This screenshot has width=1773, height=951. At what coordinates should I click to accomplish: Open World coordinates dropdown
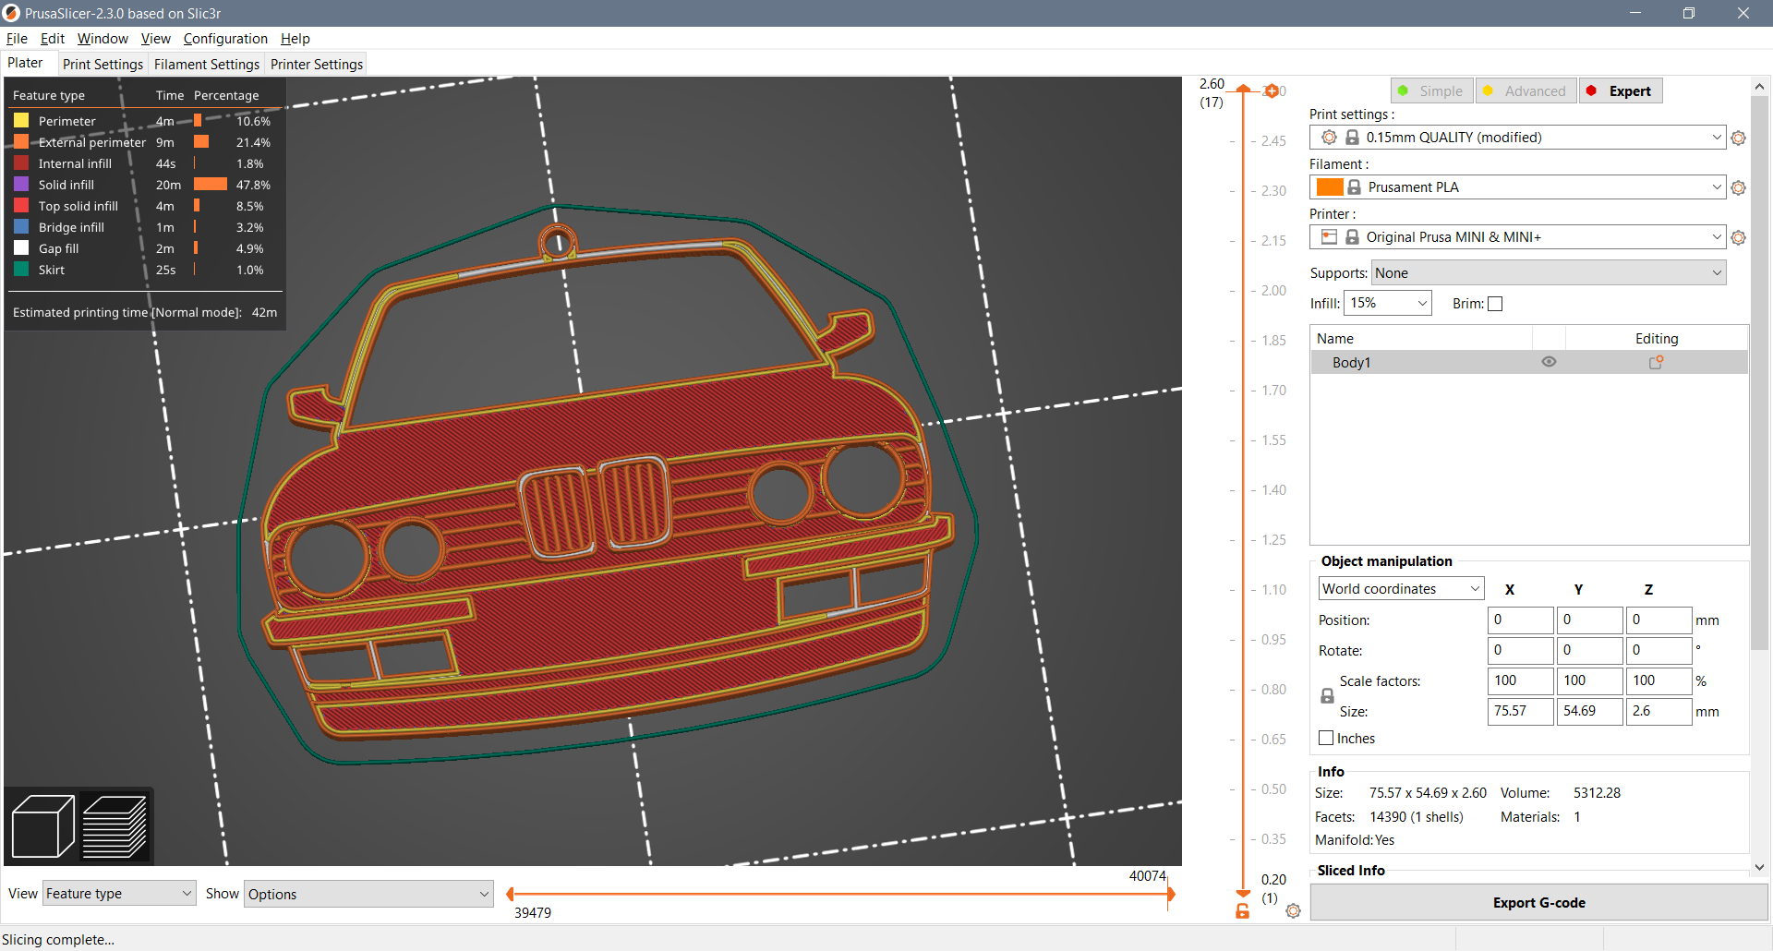tap(1401, 589)
